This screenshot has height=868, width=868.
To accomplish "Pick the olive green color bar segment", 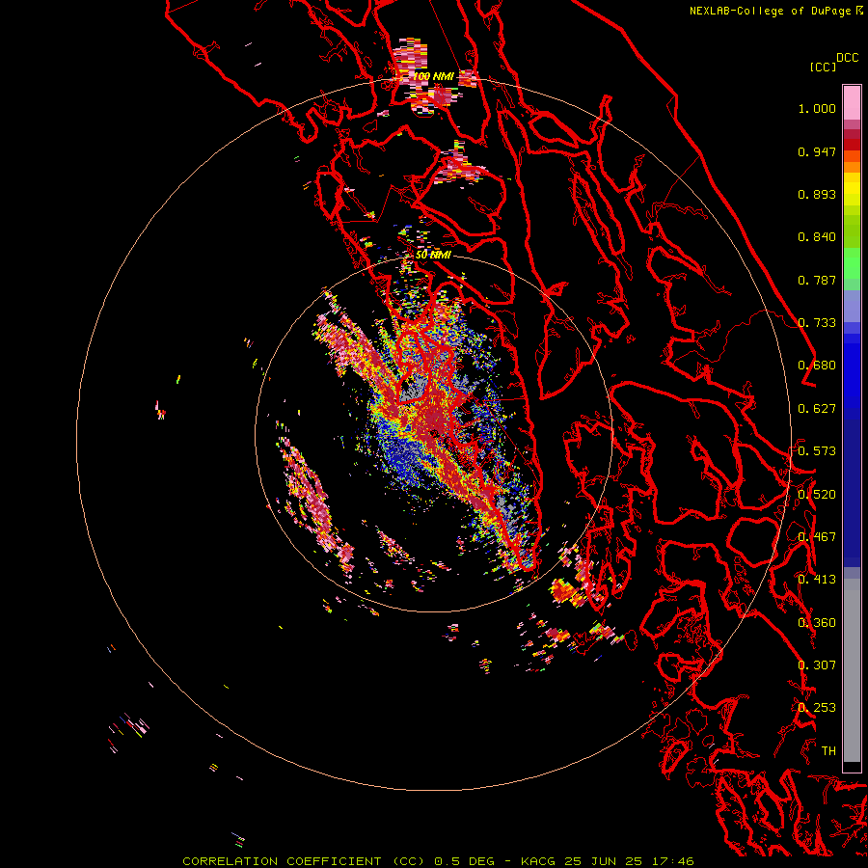I will click(x=852, y=231).
